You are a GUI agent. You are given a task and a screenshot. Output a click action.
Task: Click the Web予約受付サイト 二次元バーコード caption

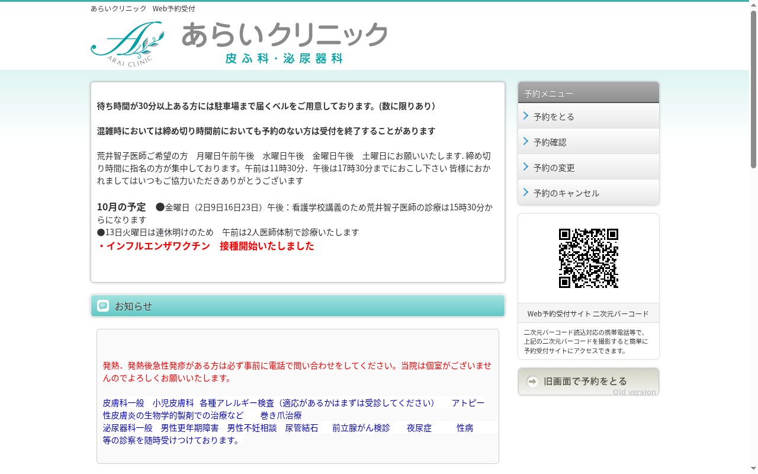588,313
